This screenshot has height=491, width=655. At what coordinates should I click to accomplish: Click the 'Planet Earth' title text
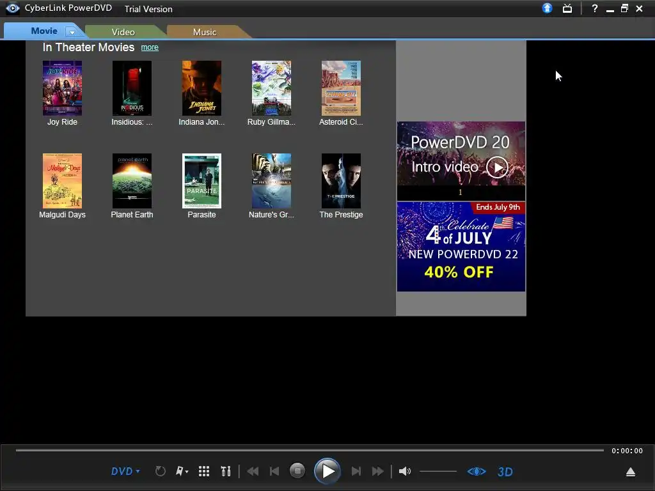132,215
